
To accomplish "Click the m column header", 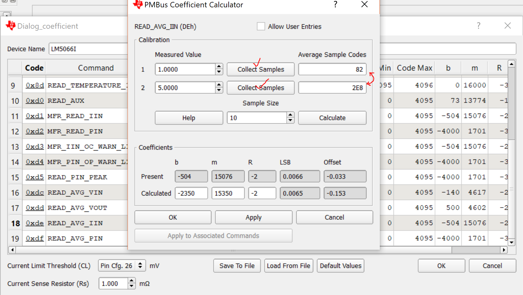I will (475, 68).
